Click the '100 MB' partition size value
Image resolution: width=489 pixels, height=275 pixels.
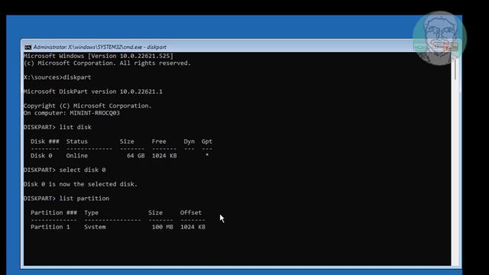tap(163, 227)
